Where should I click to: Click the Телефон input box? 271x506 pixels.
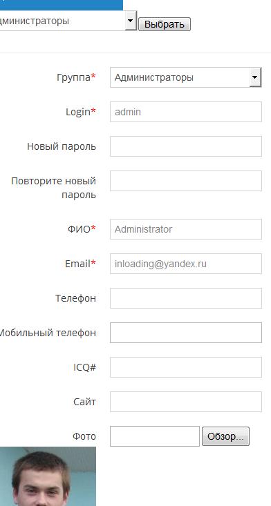[x=186, y=298]
